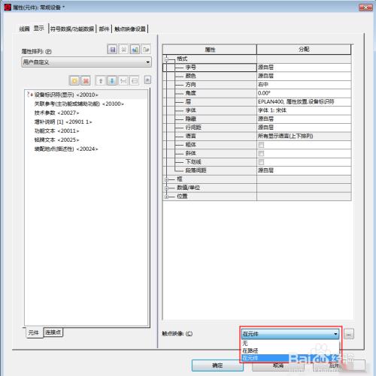Toggle the 粗体 bold checkbox

coord(261,145)
